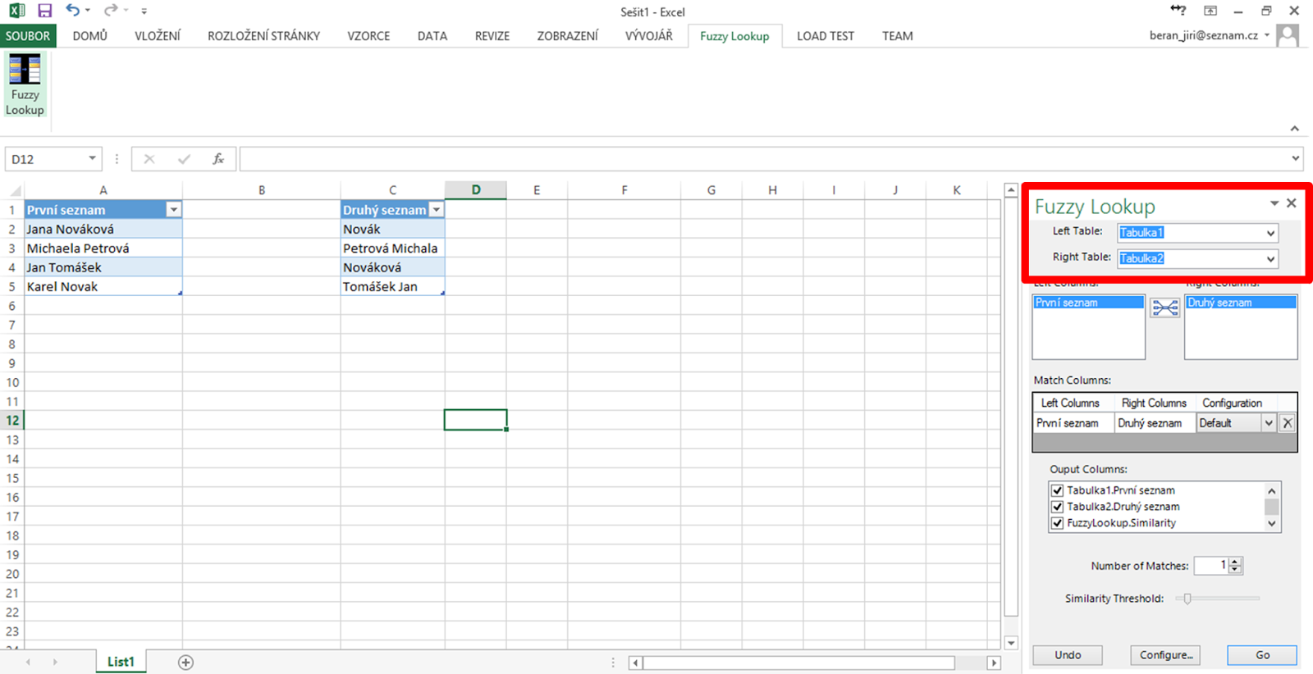This screenshot has height=674, width=1313.
Task: Select column D header
Action: click(x=476, y=190)
